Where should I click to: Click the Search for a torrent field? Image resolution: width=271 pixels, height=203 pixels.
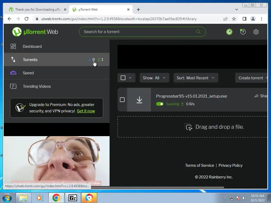pos(142,32)
